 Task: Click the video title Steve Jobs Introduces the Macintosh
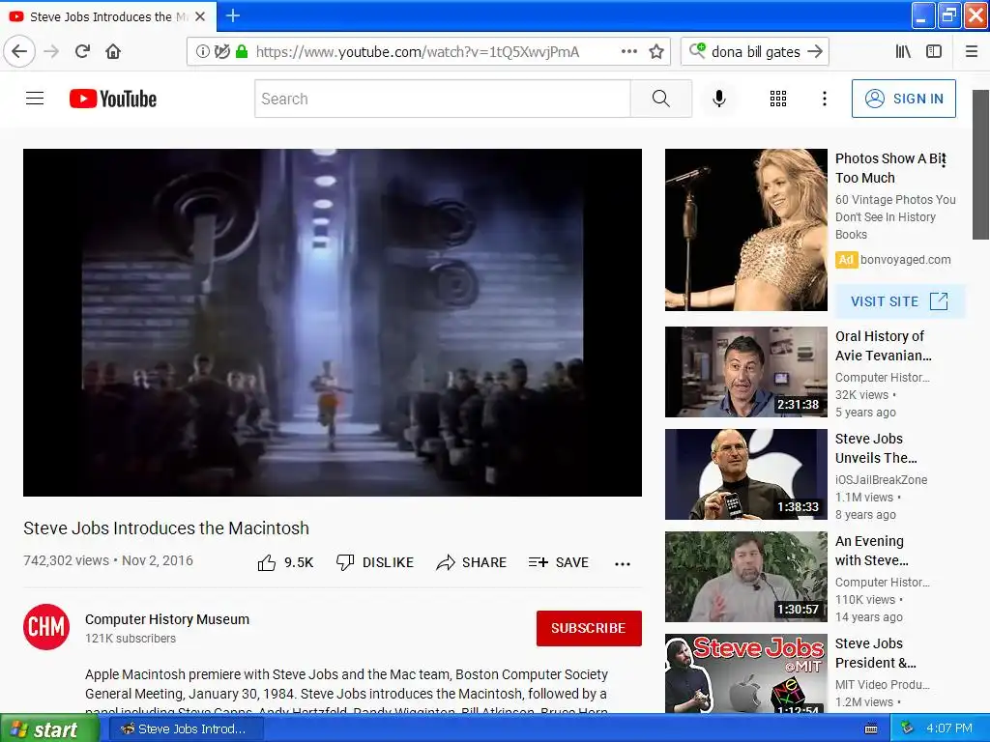tap(166, 528)
